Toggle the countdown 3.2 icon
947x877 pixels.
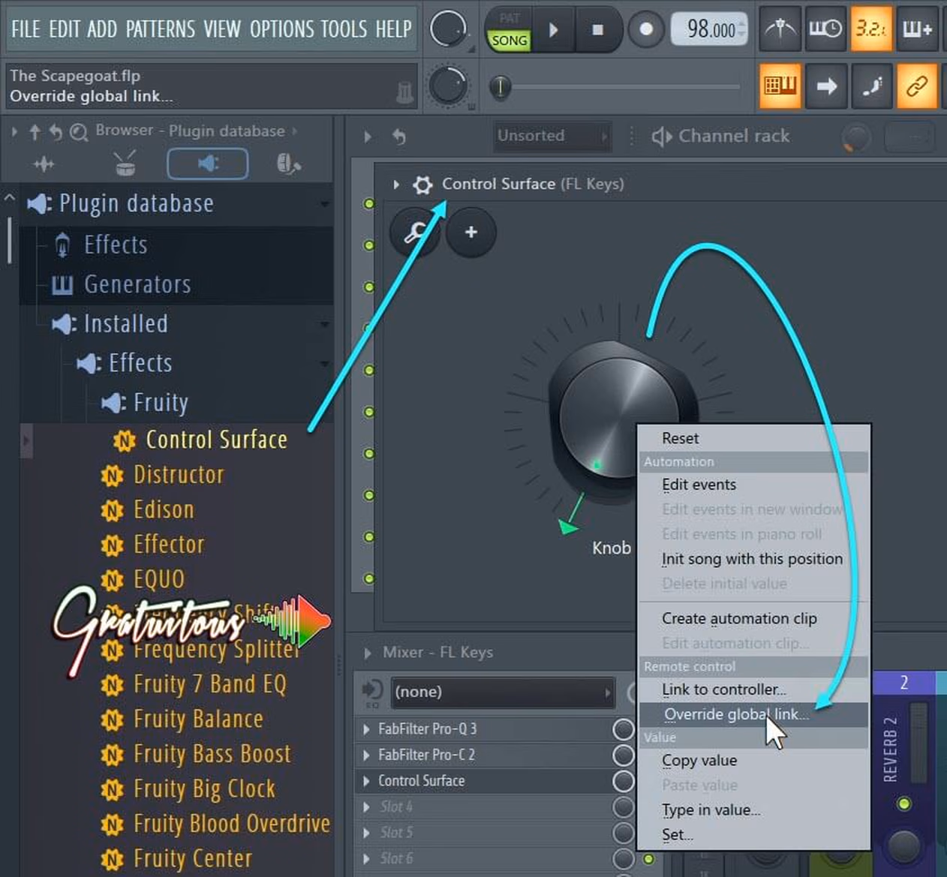coord(871,29)
